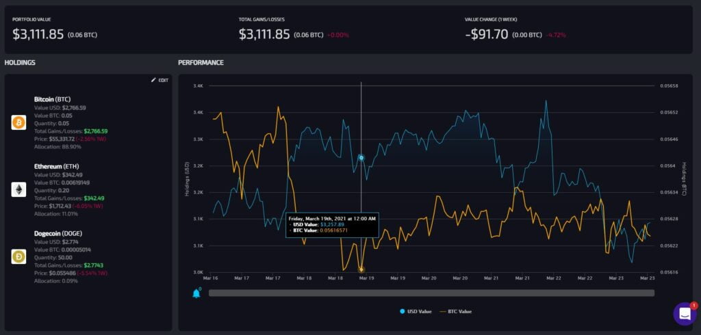701x335 pixels.
Task: Click the tooltip USD Value $3,257.89
Action: [331, 224]
